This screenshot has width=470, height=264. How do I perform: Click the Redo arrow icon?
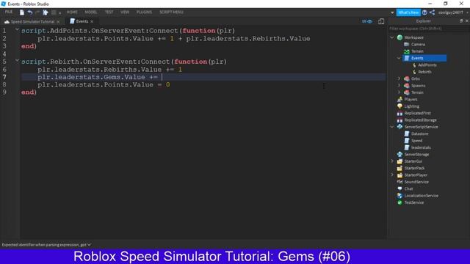point(37,12)
